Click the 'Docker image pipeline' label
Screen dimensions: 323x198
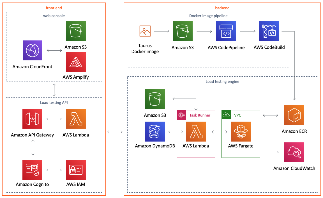click(209, 16)
